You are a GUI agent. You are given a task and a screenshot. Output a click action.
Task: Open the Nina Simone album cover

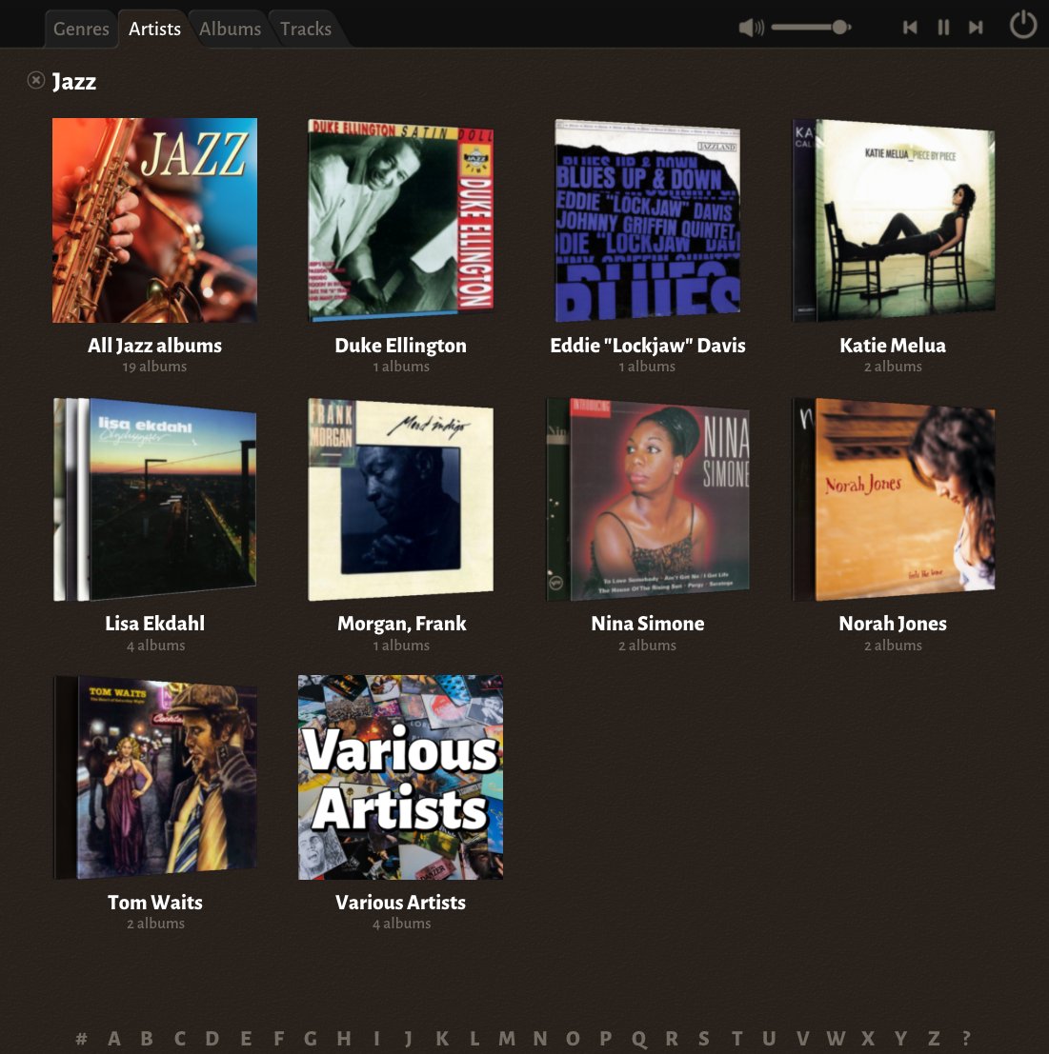pos(647,500)
